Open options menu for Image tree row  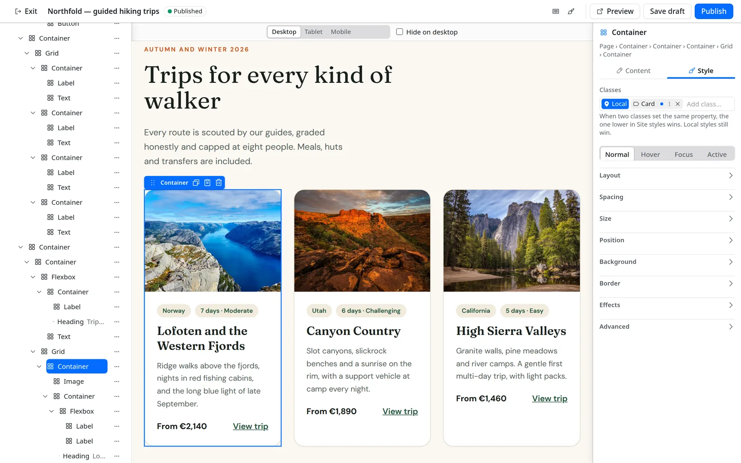[x=117, y=382]
